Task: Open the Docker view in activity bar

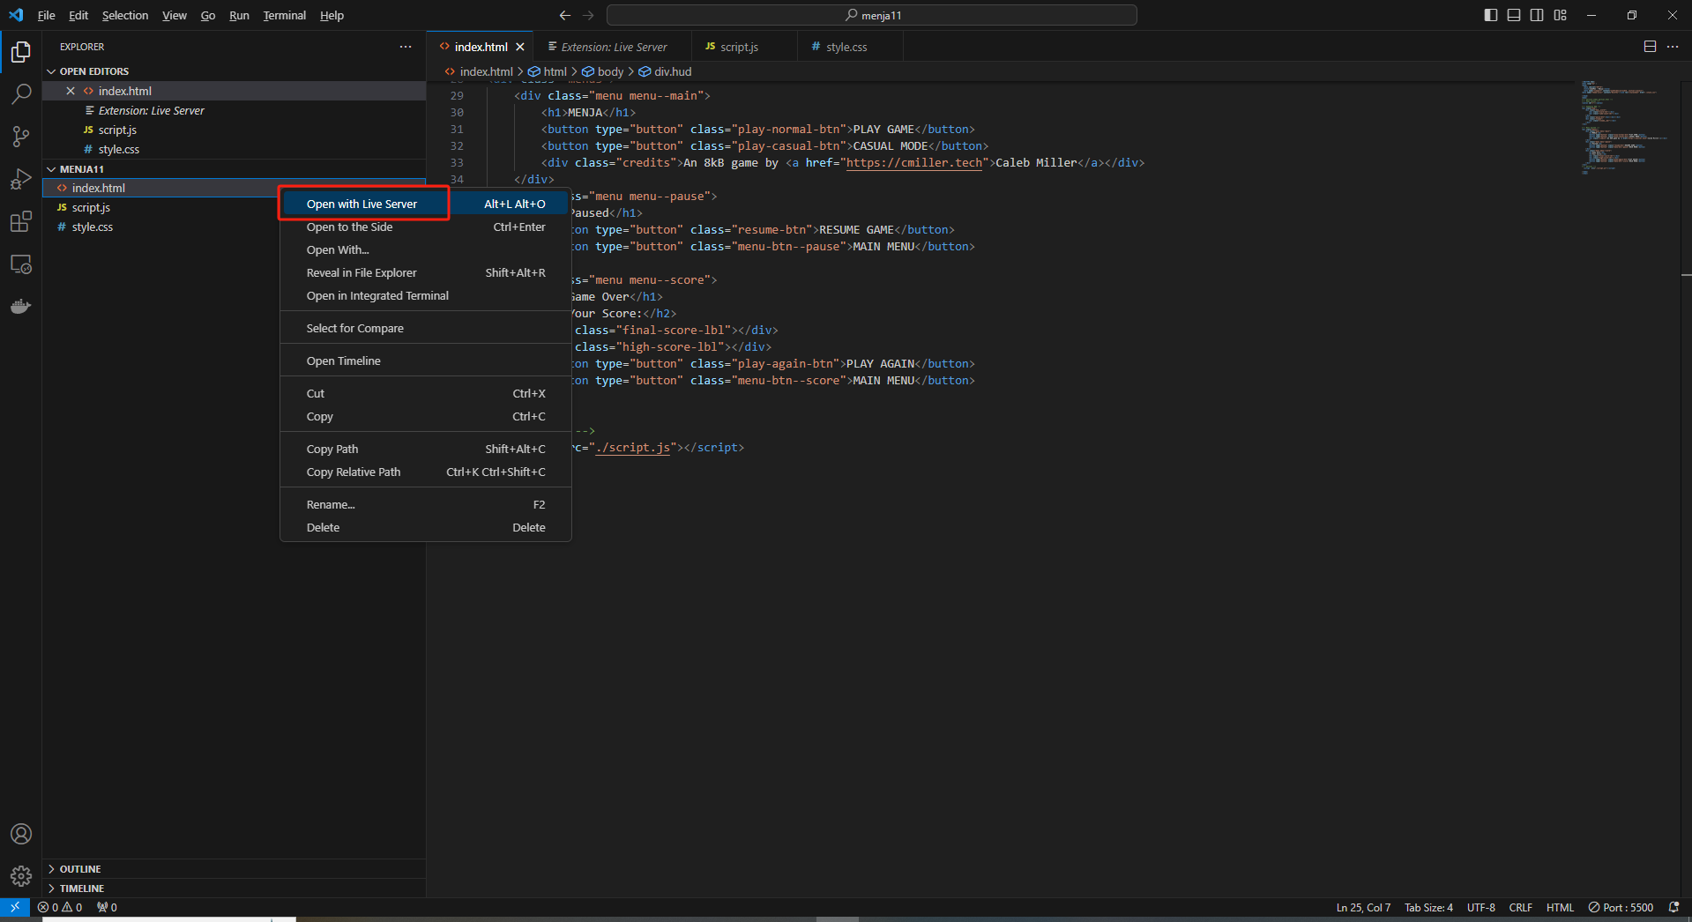Action: coord(21,307)
